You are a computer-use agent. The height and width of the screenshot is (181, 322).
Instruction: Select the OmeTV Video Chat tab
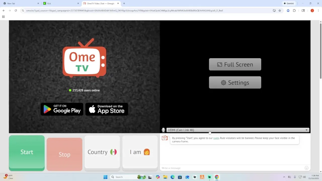(101, 4)
